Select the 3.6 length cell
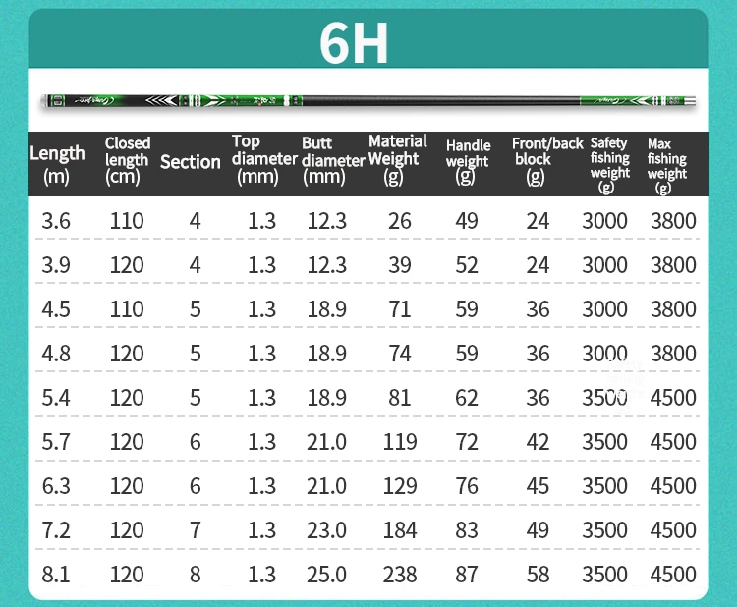This screenshot has height=607, width=737. click(56, 221)
